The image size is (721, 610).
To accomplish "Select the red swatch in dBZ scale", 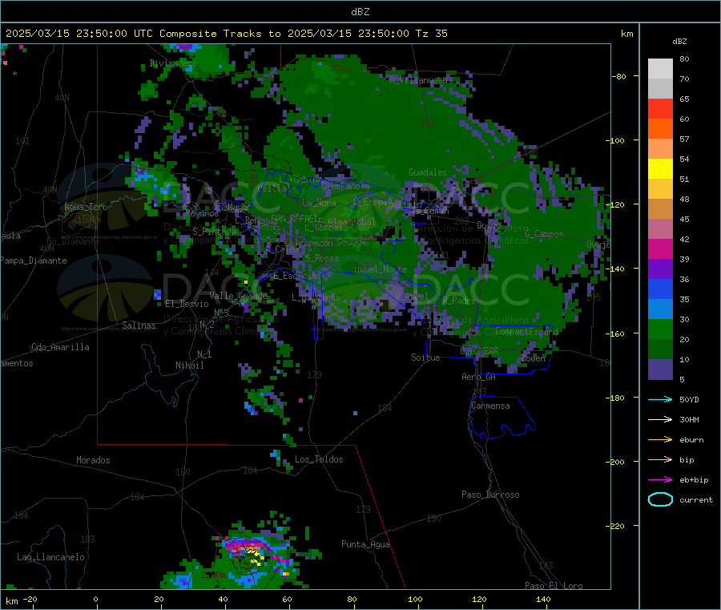I will tap(660, 108).
